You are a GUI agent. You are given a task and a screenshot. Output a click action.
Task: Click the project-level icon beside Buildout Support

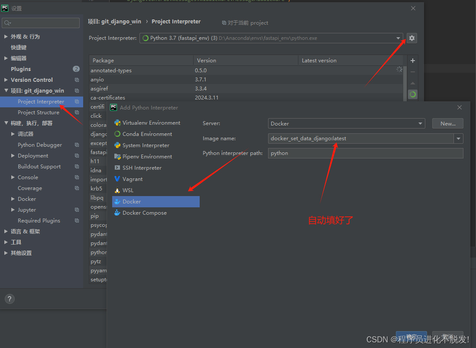(77, 167)
